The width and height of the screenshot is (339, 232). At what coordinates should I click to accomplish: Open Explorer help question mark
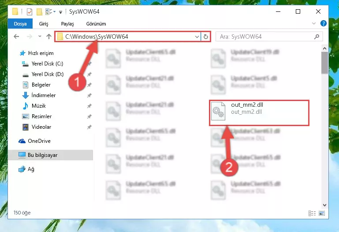pyautogui.click(x=324, y=23)
